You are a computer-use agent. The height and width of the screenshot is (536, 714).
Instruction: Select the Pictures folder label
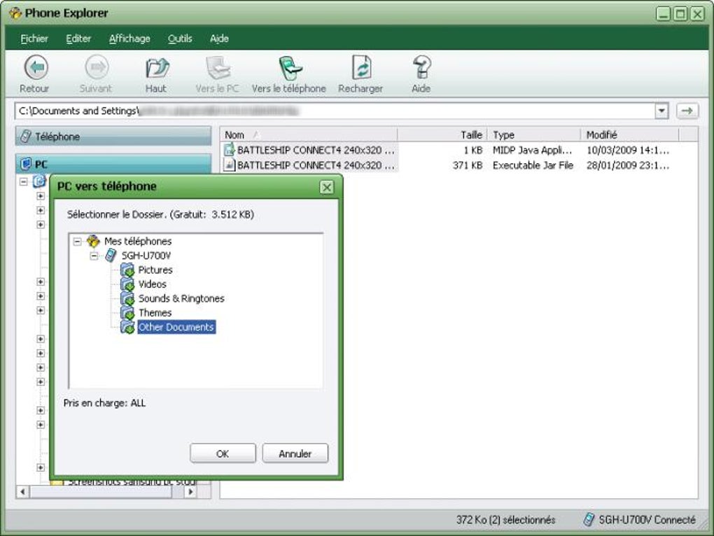pyautogui.click(x=155, y=270)
